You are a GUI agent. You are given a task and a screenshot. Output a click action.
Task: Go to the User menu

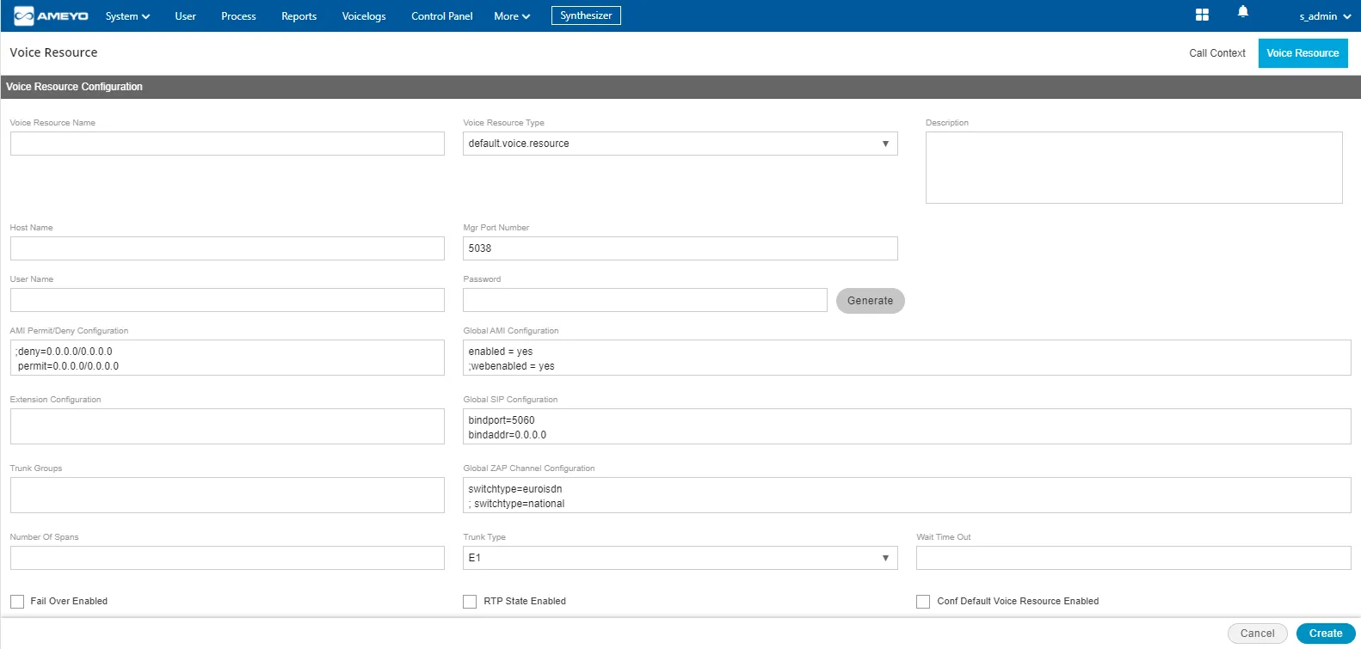[x=185, y=16]
